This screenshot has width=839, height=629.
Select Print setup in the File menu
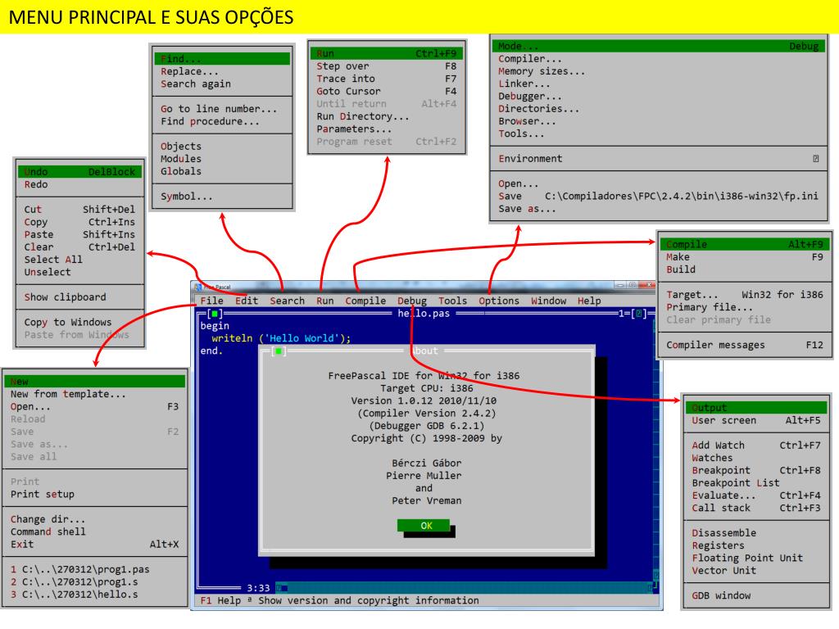pyautogui.click(x=95, y=494)
